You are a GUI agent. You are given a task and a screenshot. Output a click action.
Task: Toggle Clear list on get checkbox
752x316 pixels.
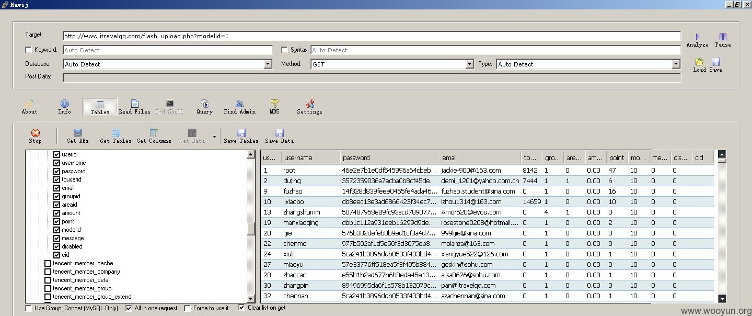click(242, 308)
